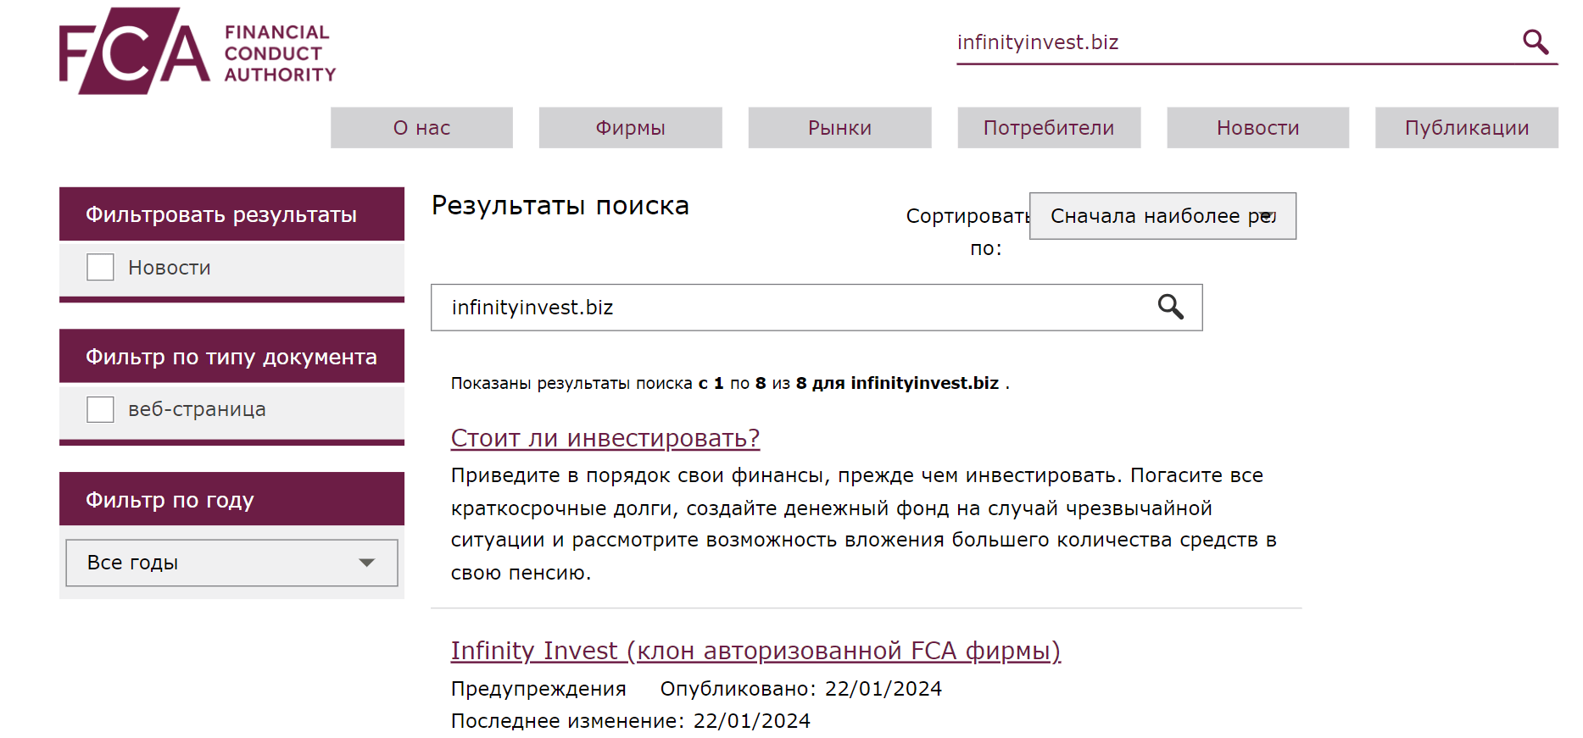Open the Публикации menu

[1467, 128]
